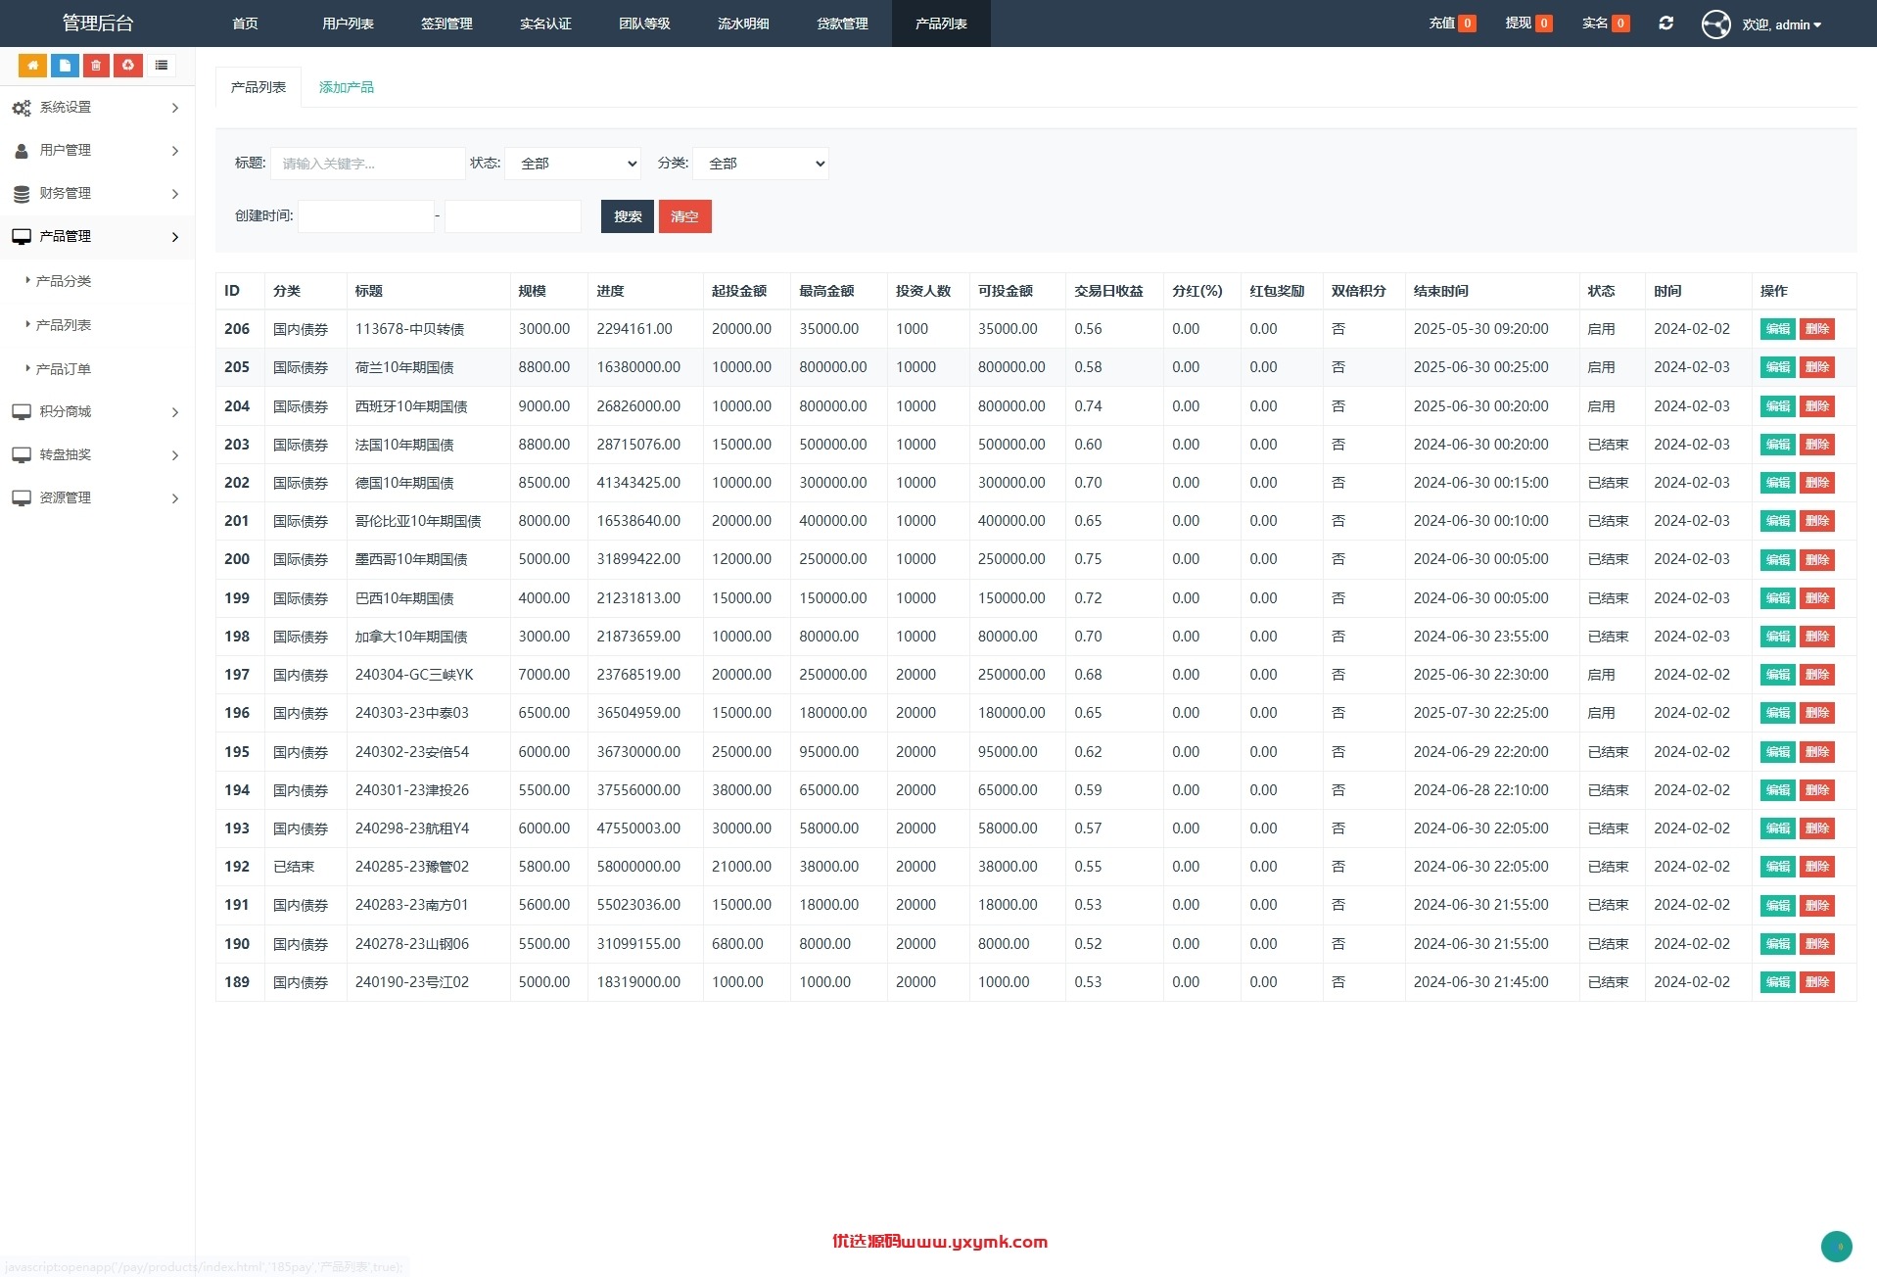
Task: Edit product 206 中贝转债
Action: coord(1777,329)
